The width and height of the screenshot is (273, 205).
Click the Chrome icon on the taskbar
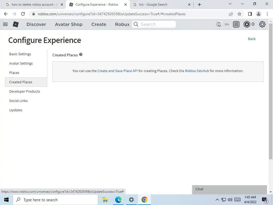[x=144, y=200]
